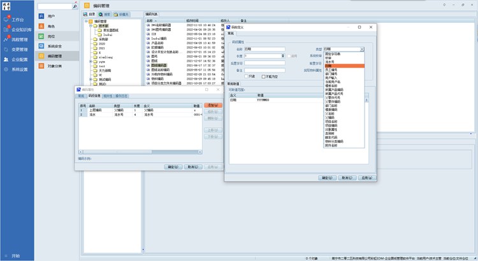Switch to the 搜索 tab
The image size is (478, 261).
point(107,13)
